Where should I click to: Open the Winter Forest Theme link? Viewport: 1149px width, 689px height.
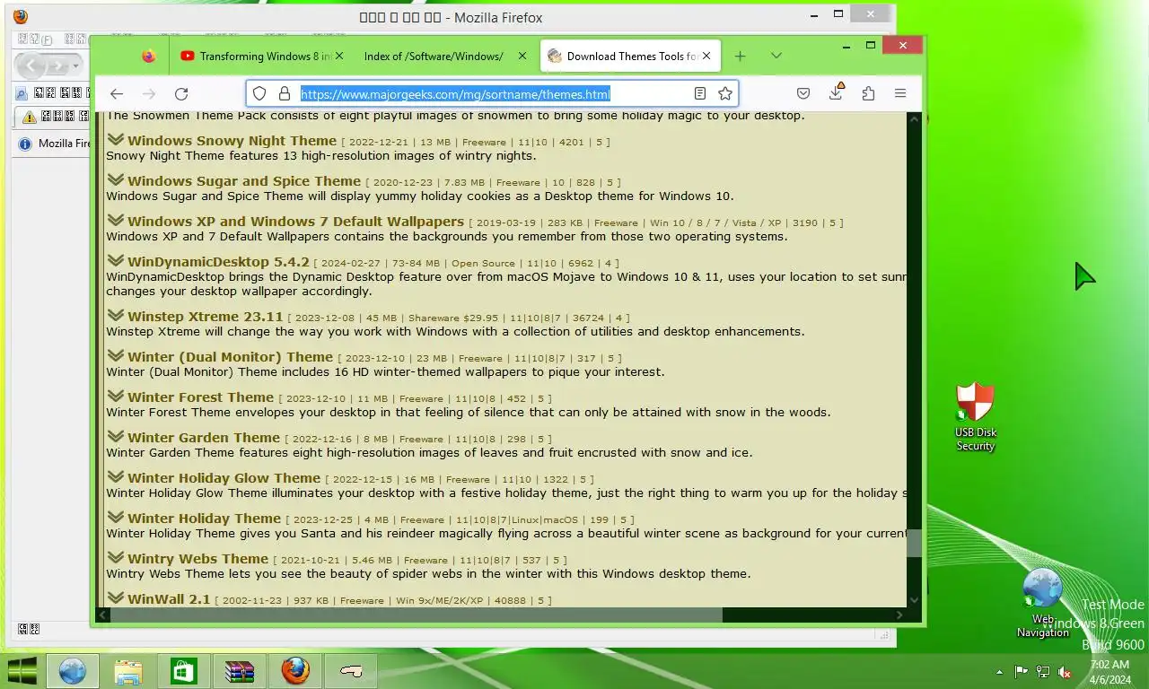coord(200,397)
